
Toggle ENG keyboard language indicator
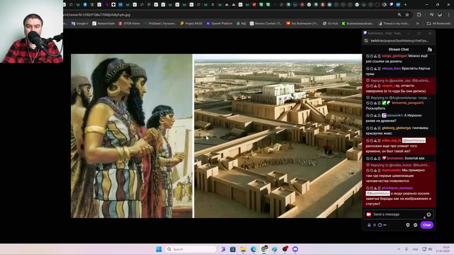point(415,249)
